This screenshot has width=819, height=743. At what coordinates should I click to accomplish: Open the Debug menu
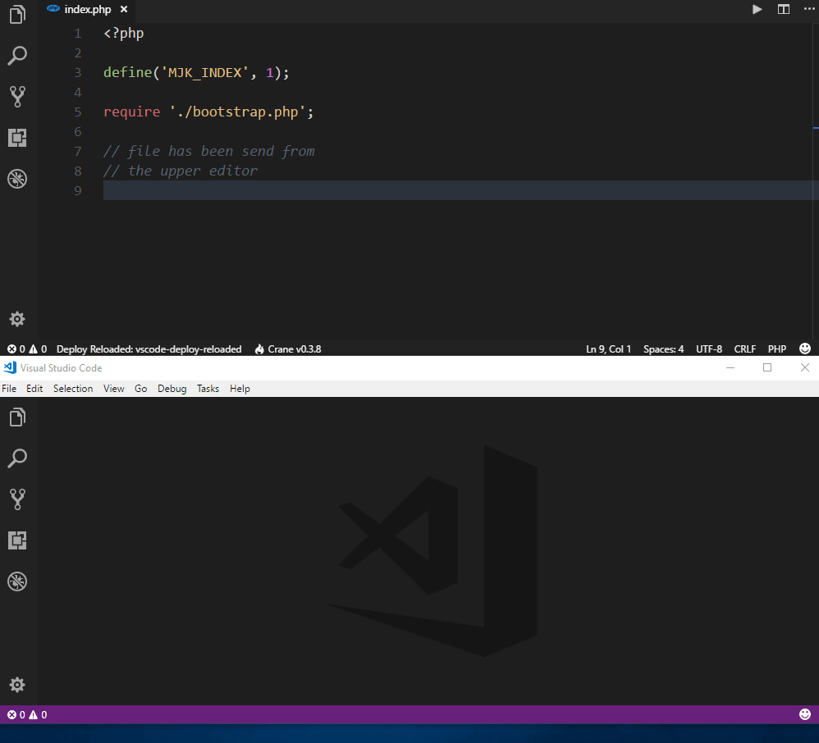pos(172,389)
